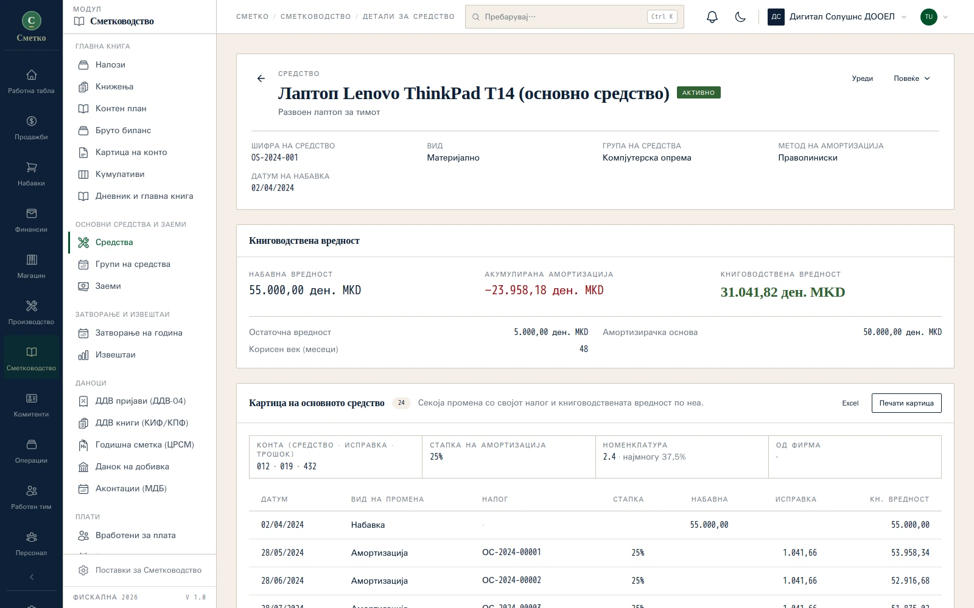Open company switcher Дигитал Солушнс ДООЕЛ

pos(838,17)
